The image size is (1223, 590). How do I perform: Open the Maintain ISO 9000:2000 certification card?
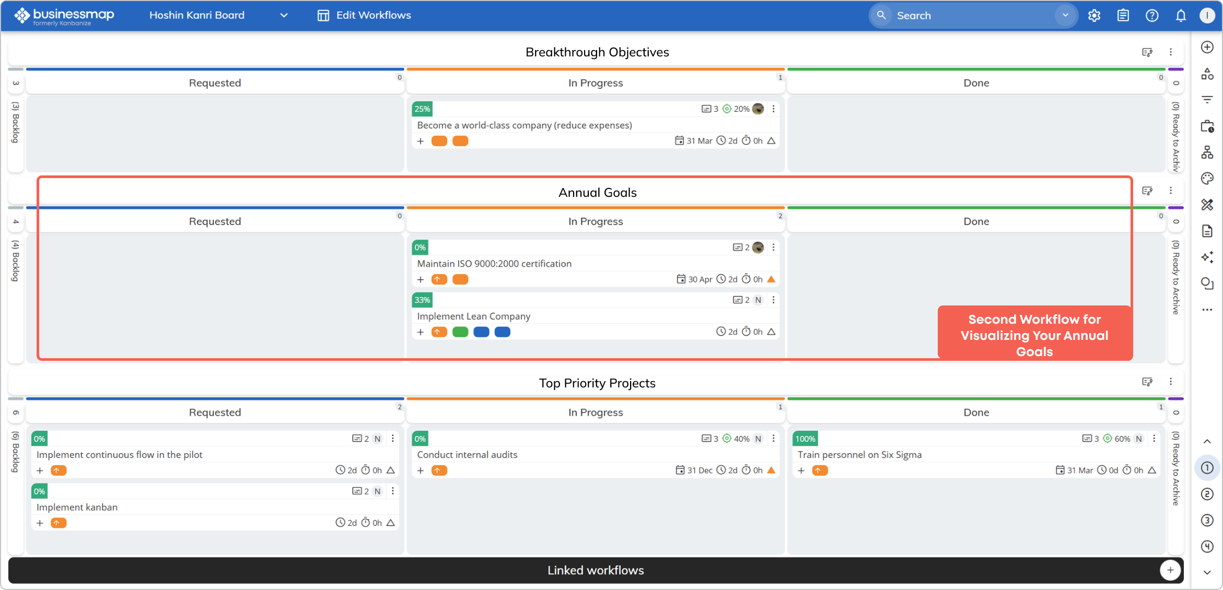(x=494, y=264)
